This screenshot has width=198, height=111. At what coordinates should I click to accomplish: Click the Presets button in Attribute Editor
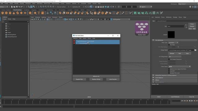[192, 27]
